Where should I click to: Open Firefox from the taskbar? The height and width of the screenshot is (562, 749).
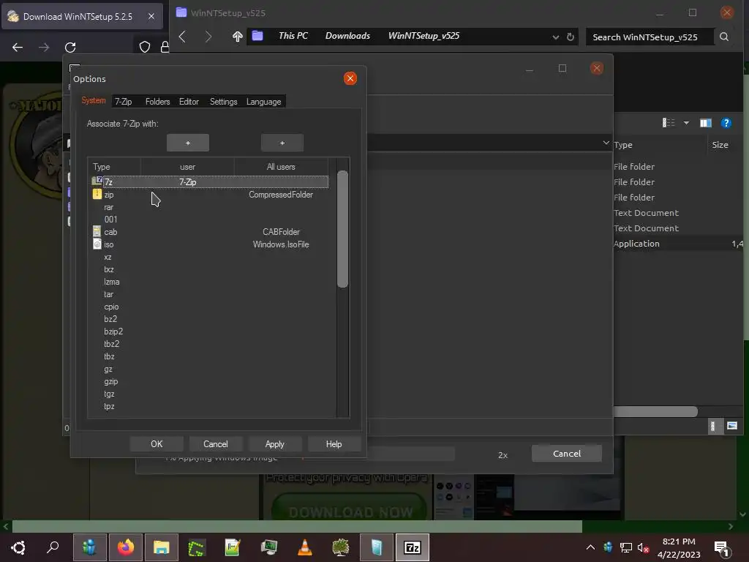click(x=126, y=547)
